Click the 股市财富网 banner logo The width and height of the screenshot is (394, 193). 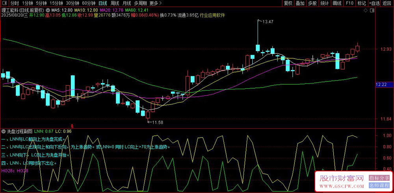342,179
